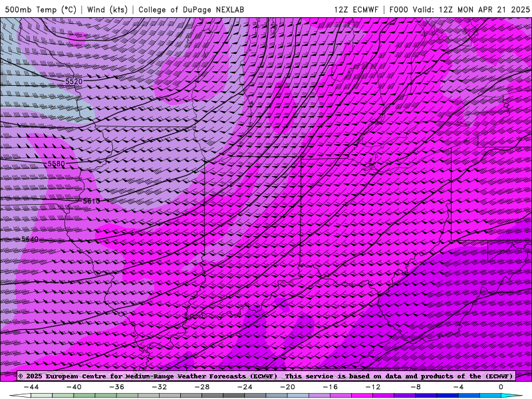
Task: Click the 5640 height contour label
Action: pyautogui.click(x=30, y=239)
